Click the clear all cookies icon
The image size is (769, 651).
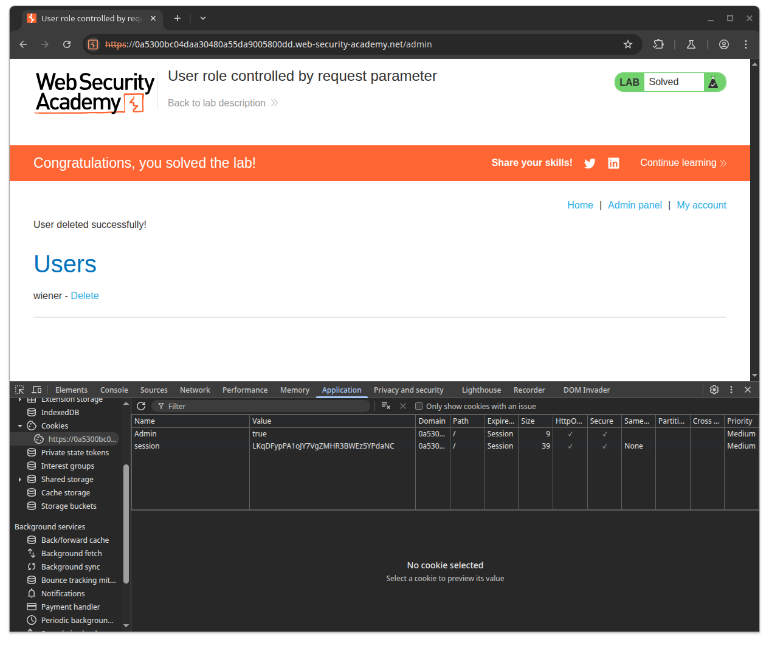[x=386, y=406]
